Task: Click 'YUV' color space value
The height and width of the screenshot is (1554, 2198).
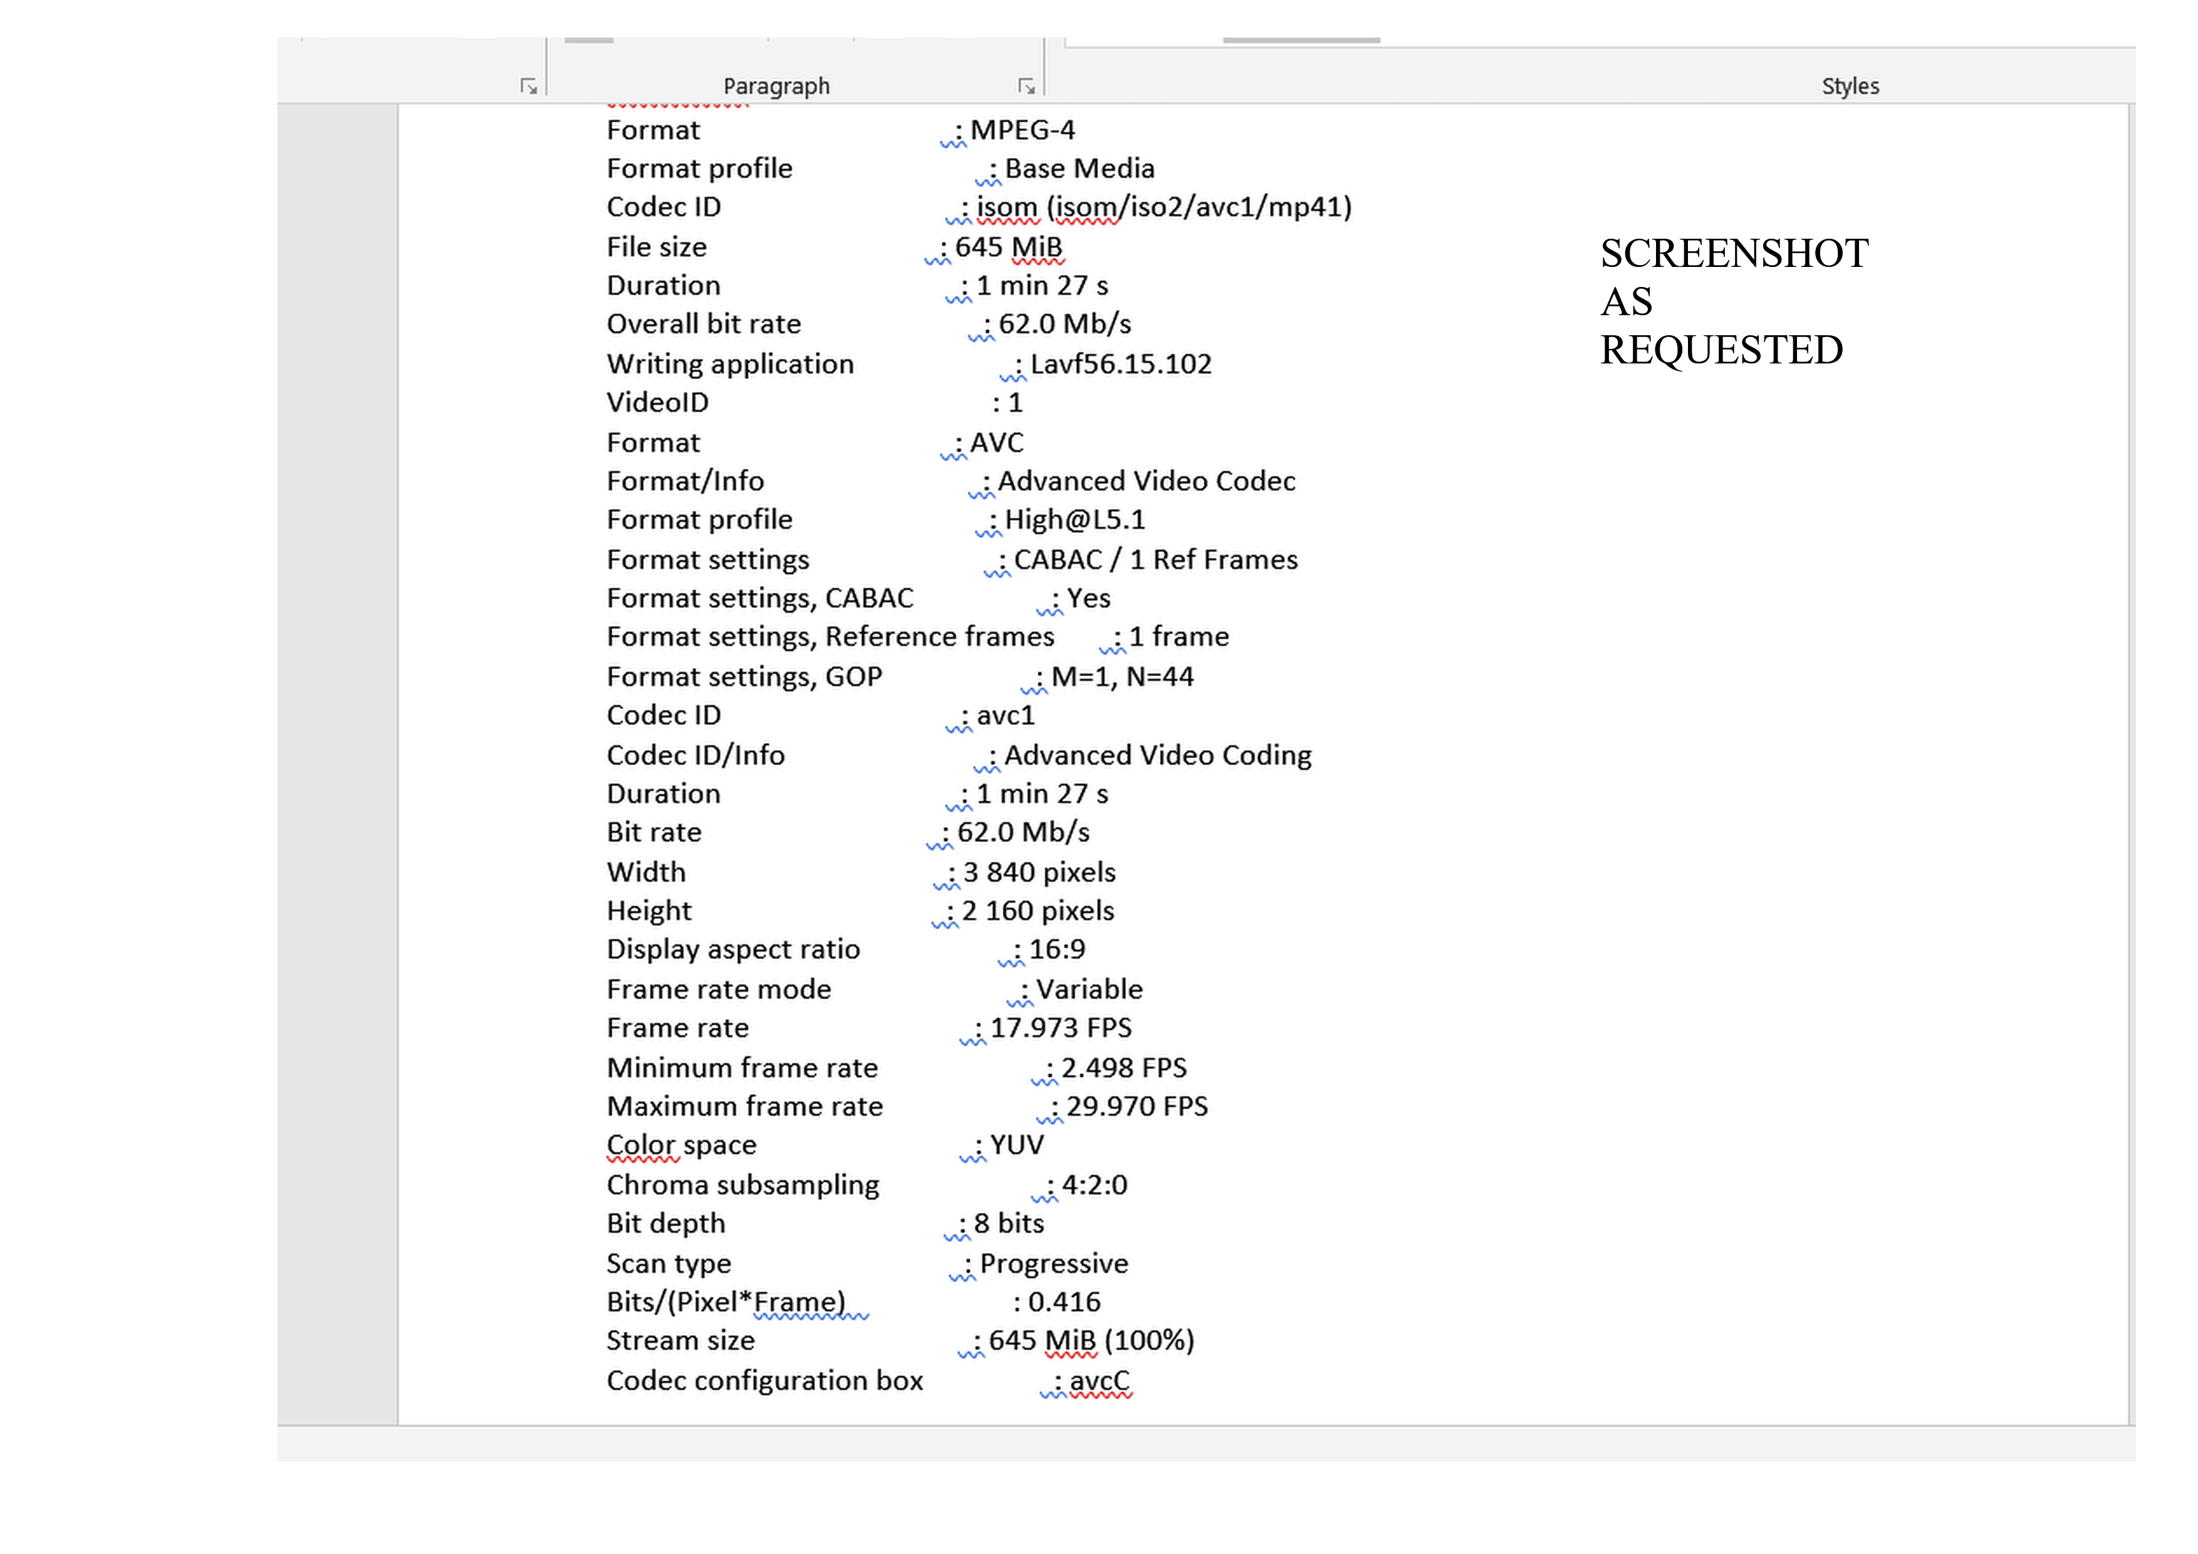Action: click(1017, 1144)
